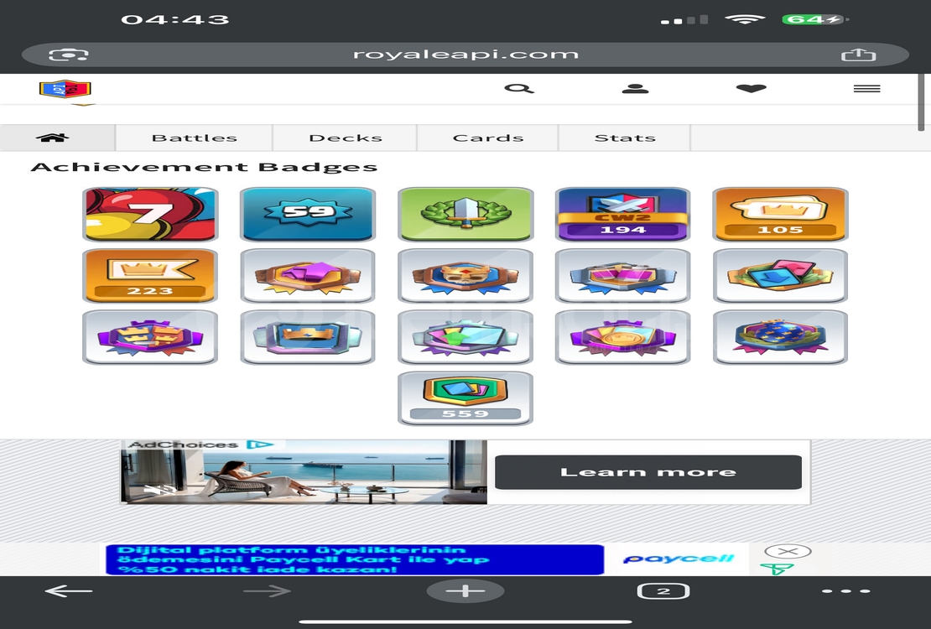The image size is (931, 629).
Task: Tap the balloon badge showing 7
Action: point(150,215)
